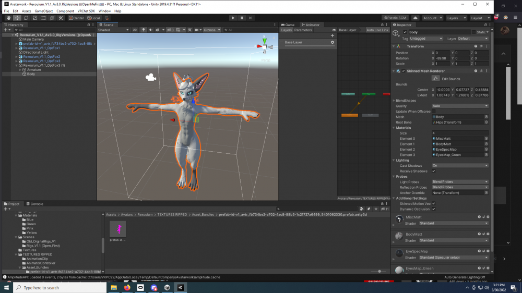Toggle the Static checkbox

(474, 32)
